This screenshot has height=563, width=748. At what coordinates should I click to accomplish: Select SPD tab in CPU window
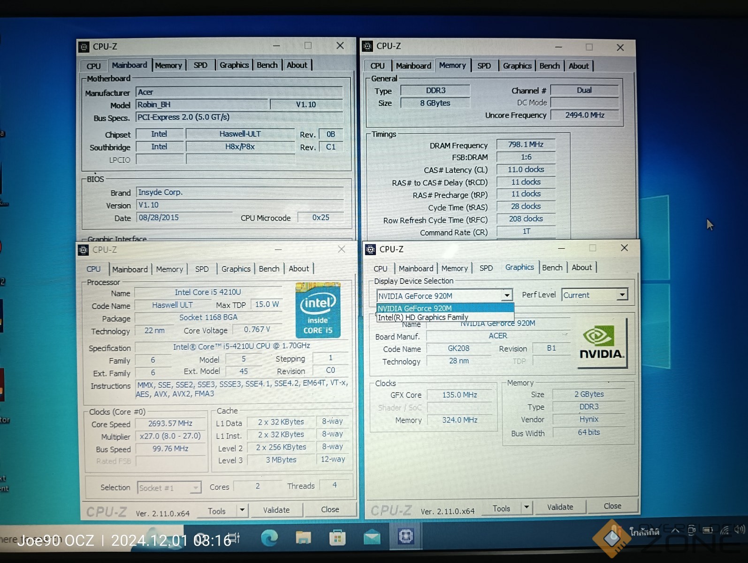(x=202, y=269)
